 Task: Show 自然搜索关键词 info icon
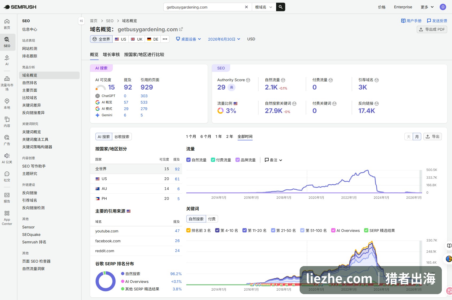point(294,104)
